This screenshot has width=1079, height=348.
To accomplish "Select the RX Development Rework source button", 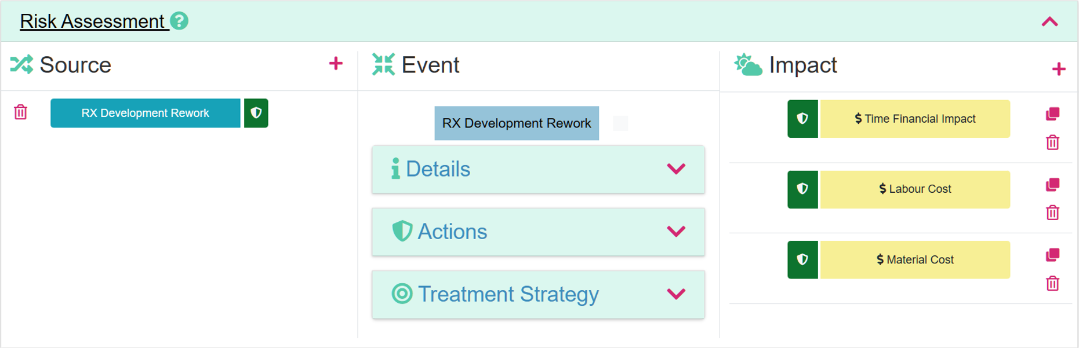I will click(145, 113).
